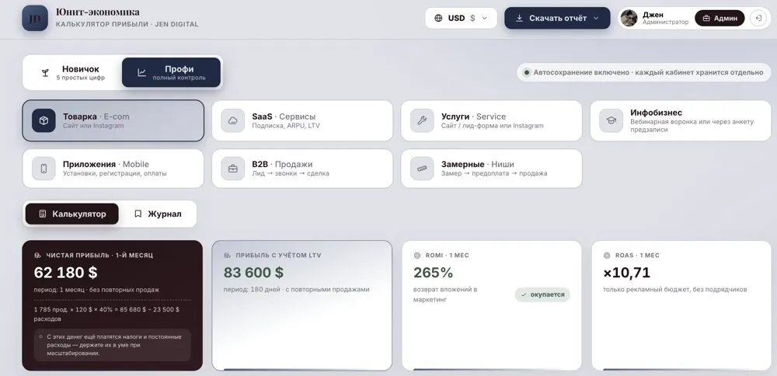Viewport: 777px width, 376px height.
Task: Click the 83 600 $ value
Action: pos(254,273)
